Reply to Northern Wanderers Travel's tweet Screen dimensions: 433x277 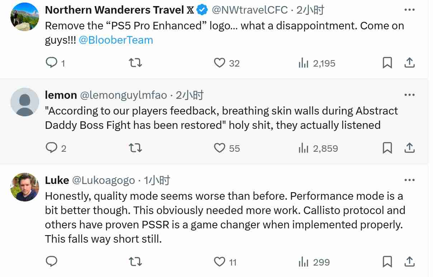coord(52,63)
